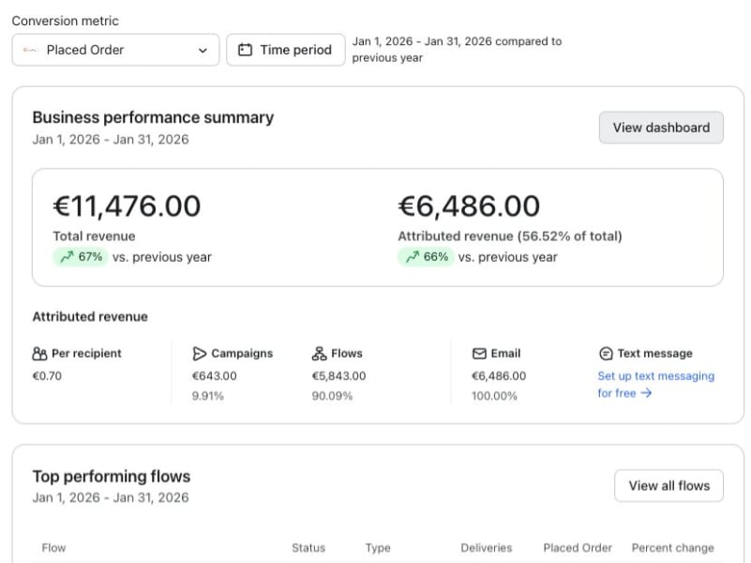
Task: Click the 67% growth badge
Action: [x=81, y=257]
